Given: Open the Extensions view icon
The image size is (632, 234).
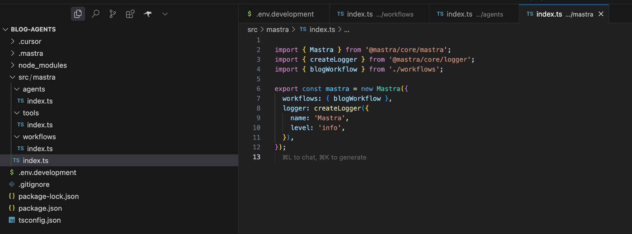Looking at the screenshot, I should coord(130,14).
